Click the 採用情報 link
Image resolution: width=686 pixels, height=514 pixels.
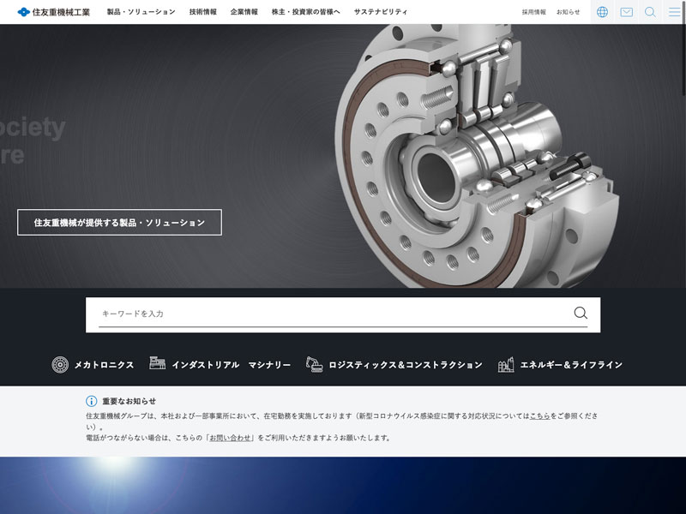click(533, 12)
